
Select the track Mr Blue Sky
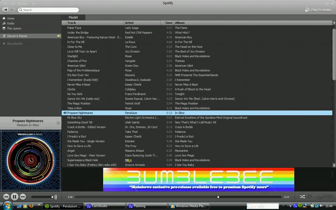pos(74,118)
